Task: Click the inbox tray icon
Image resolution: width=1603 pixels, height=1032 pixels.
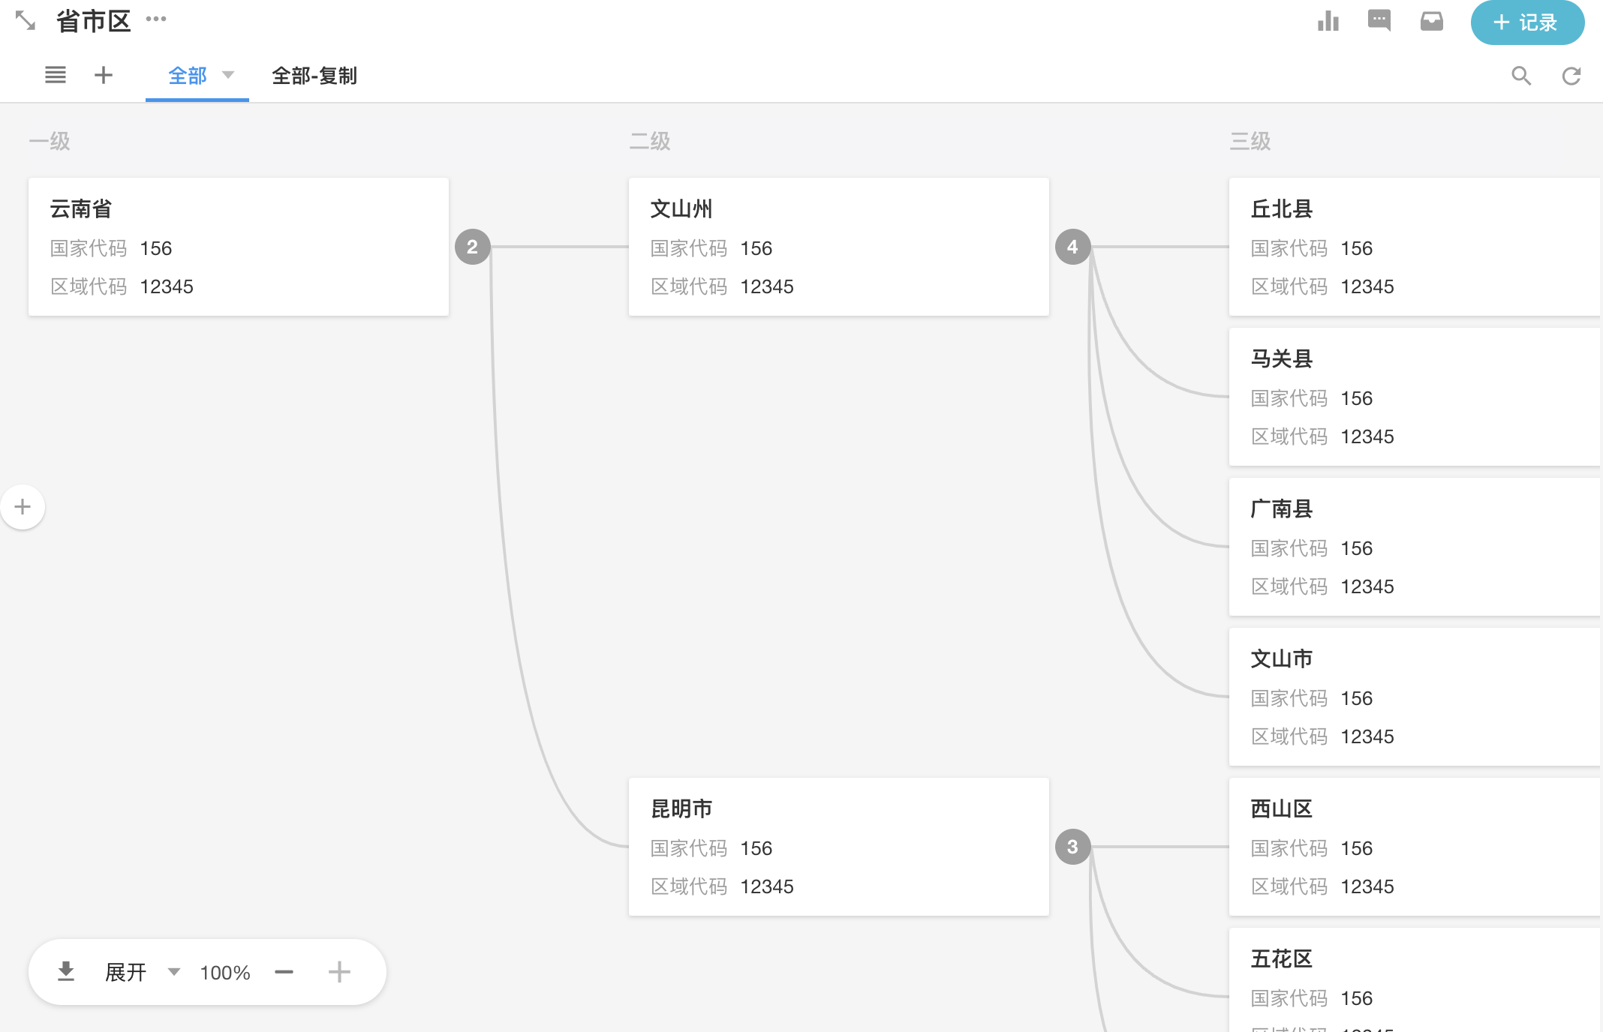Action: [1431, 22]
